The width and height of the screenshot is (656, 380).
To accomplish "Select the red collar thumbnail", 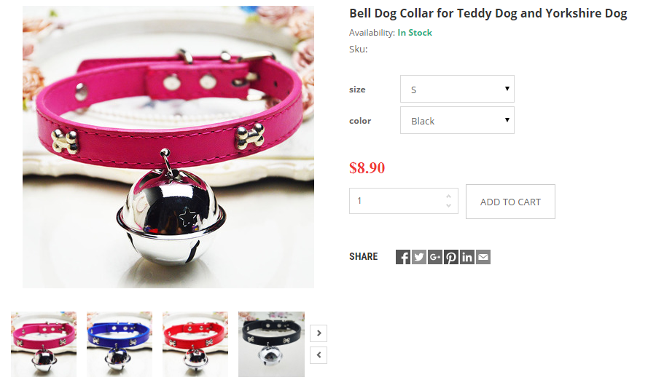I will (195, 344).
